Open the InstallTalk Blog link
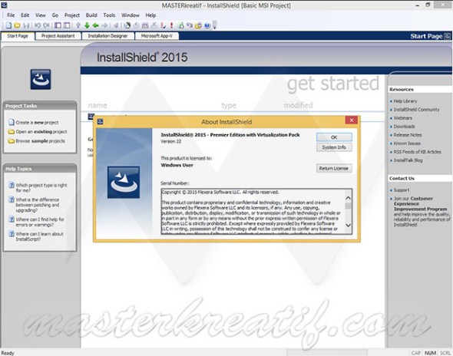Viewport: 453px width, 356px height. pos(408,160)
